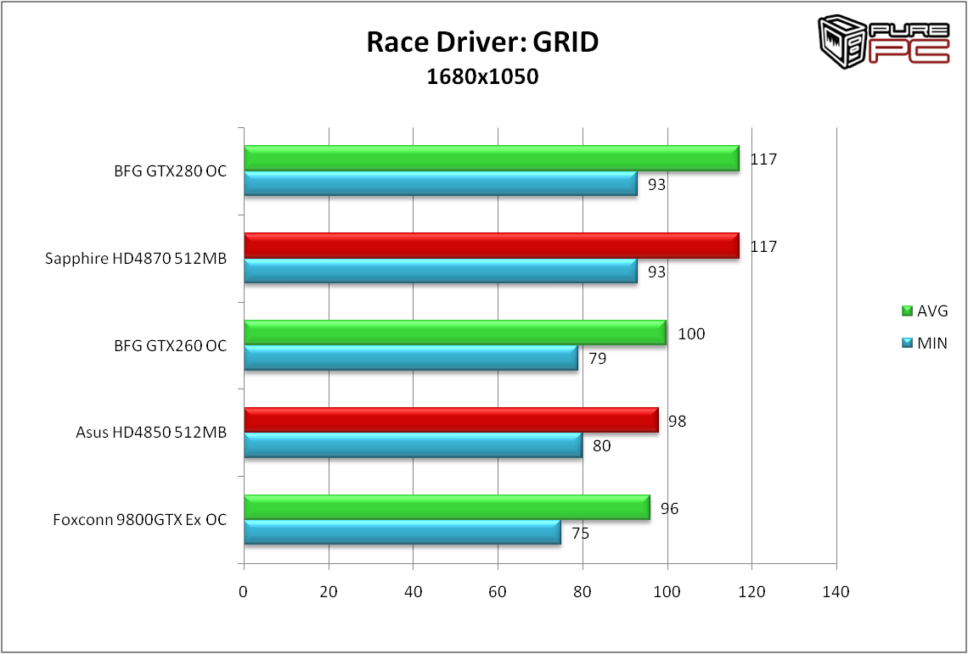
Task: Select the BFG GTX260 OC green average bar
Action: [454, 333]
